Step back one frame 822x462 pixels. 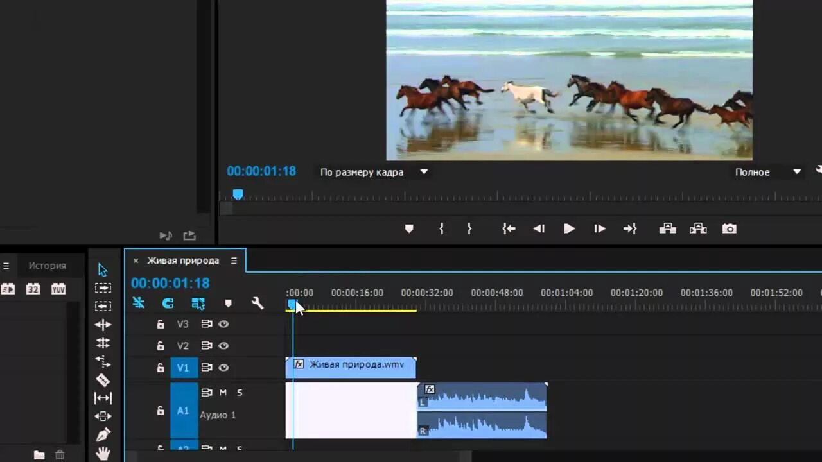click(539, 228)
